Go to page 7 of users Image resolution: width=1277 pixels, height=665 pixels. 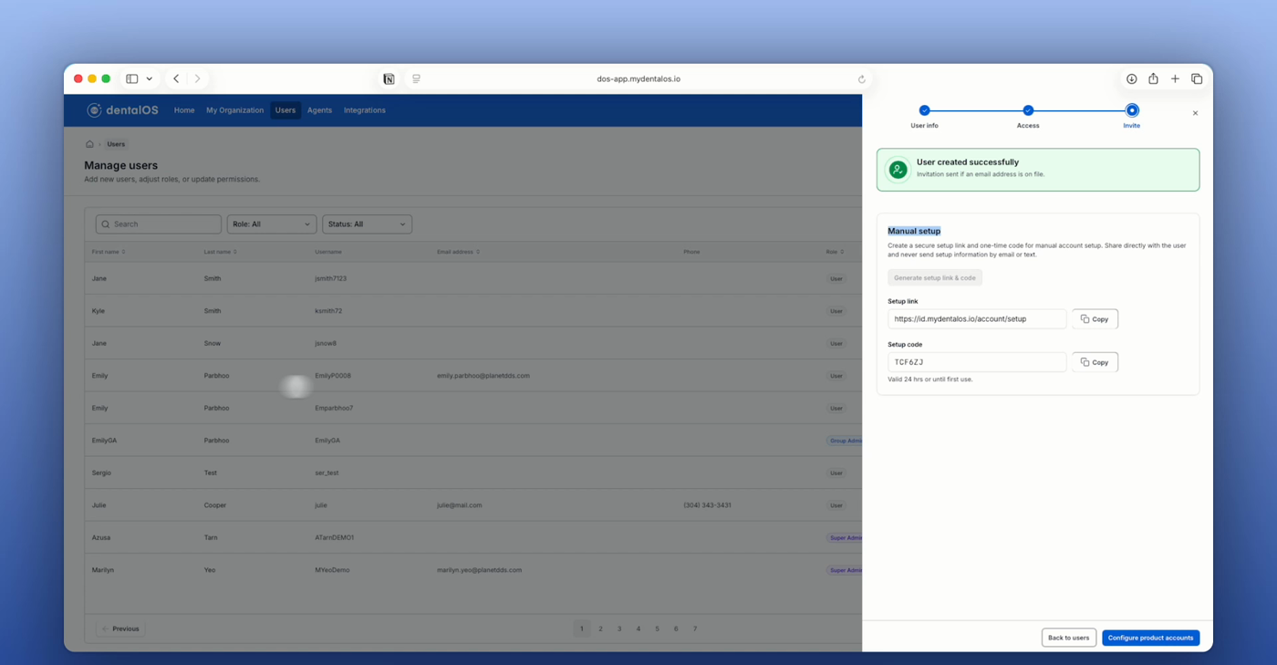click(695, 629)
